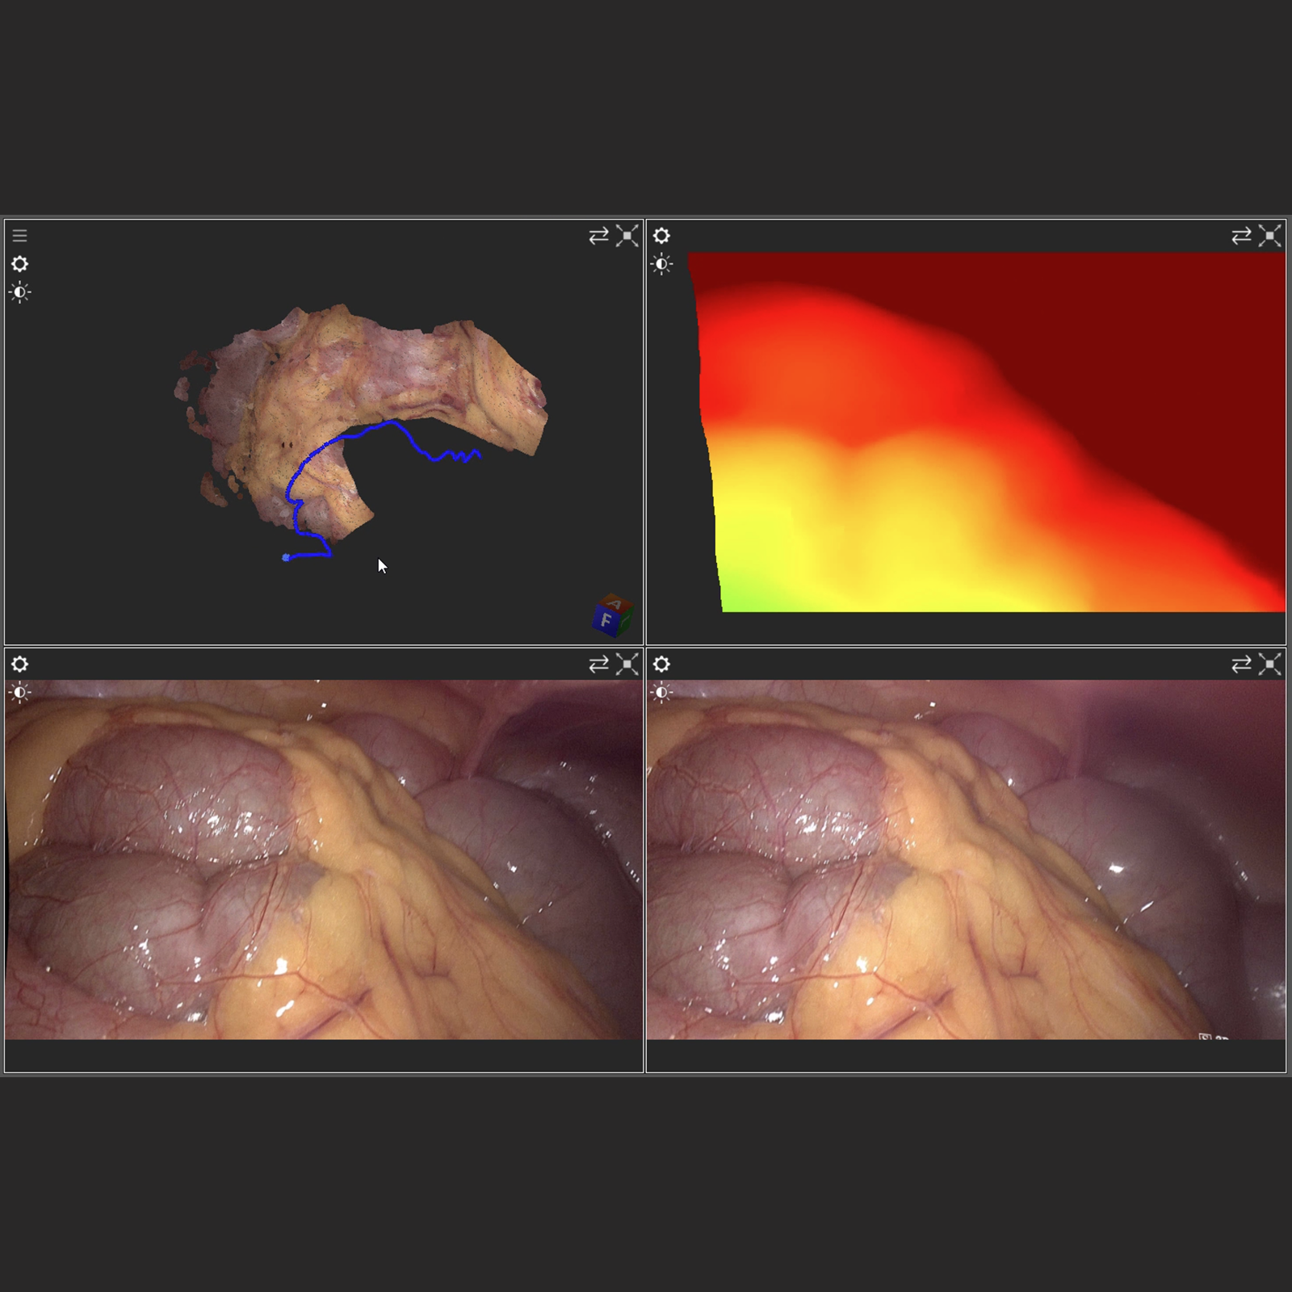Adjust brightness/contrast in the bottom-right endoscope panel
The width and height of the screenshot is (1292, 1292).
661,692
